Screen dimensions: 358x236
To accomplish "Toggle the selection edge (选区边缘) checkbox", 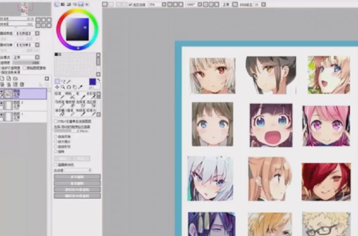I will [x=130, y=4].
